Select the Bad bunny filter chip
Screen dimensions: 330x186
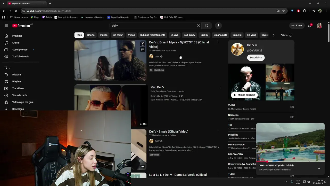click(x=189, y=35)
